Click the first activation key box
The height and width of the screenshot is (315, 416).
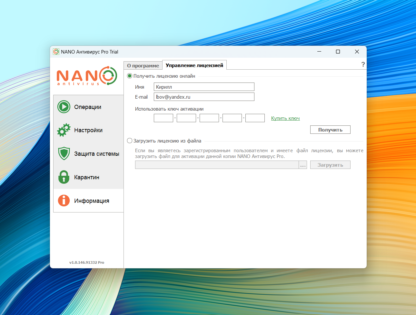point(163,118)
